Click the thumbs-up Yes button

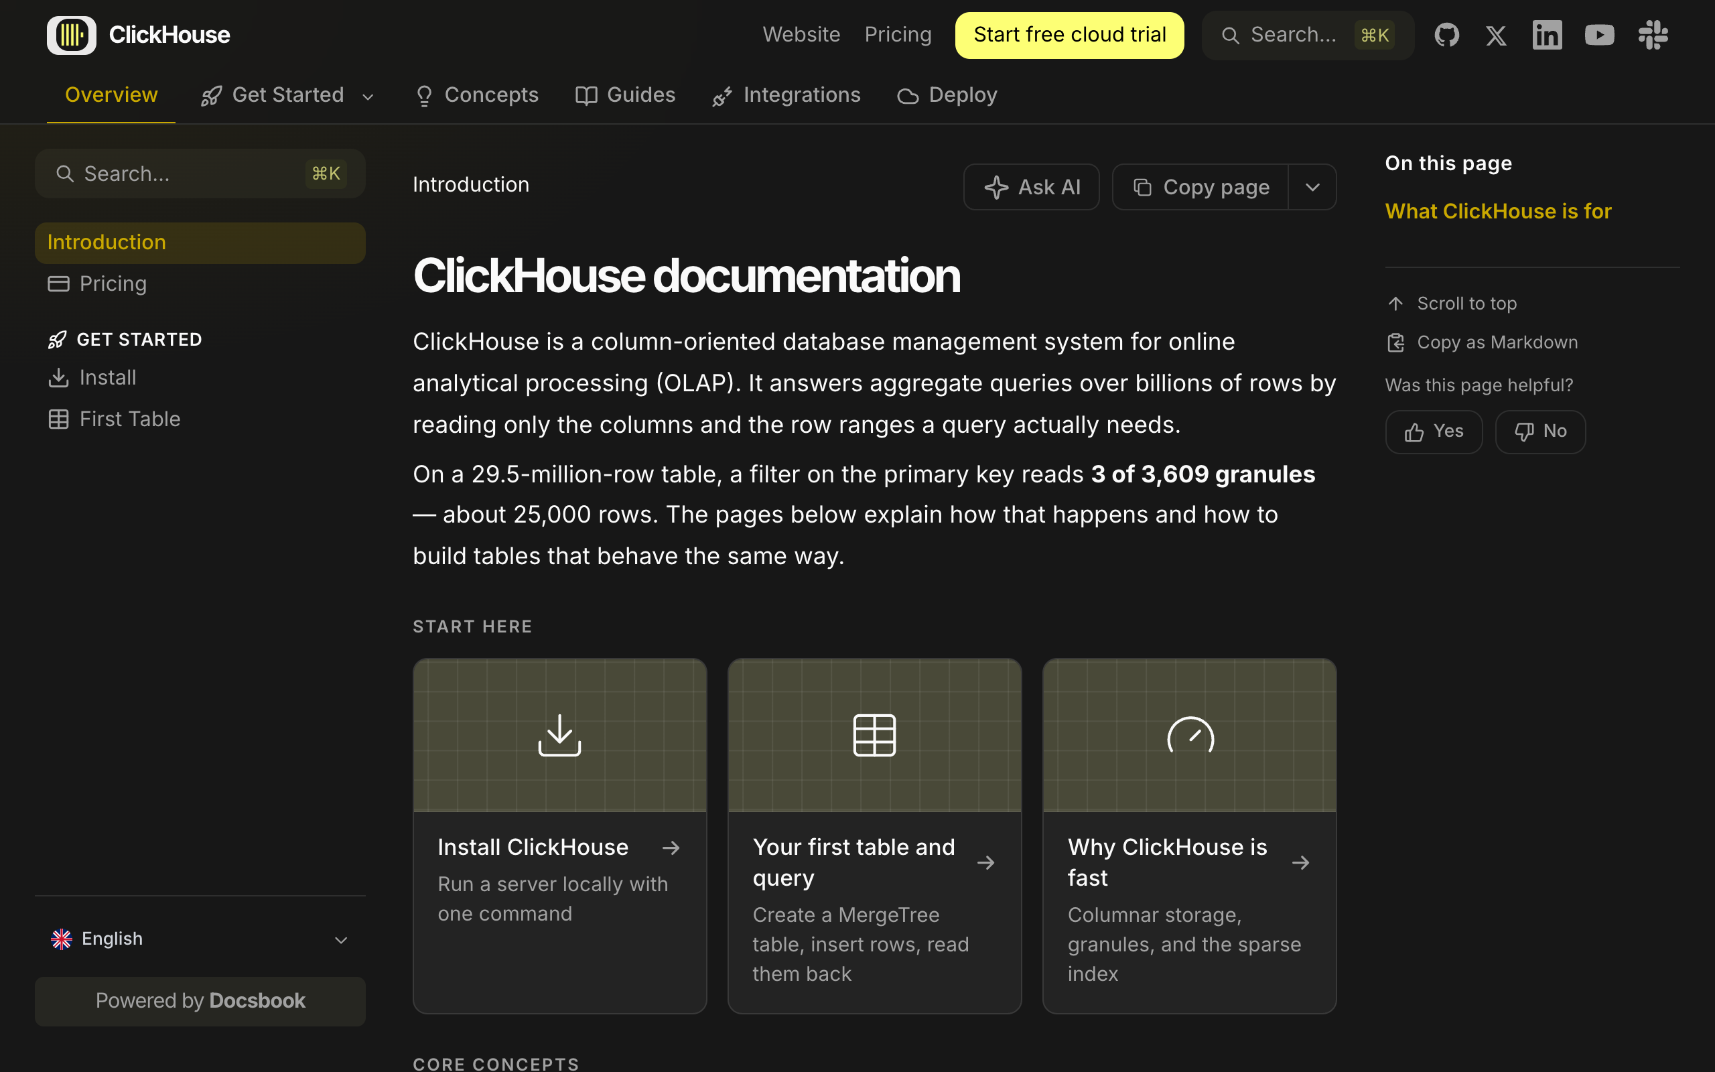point(1434,431)
